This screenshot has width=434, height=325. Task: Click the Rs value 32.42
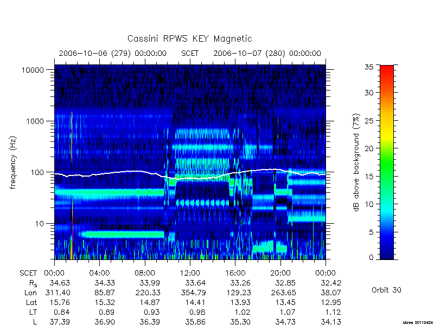tap(330, 283)
